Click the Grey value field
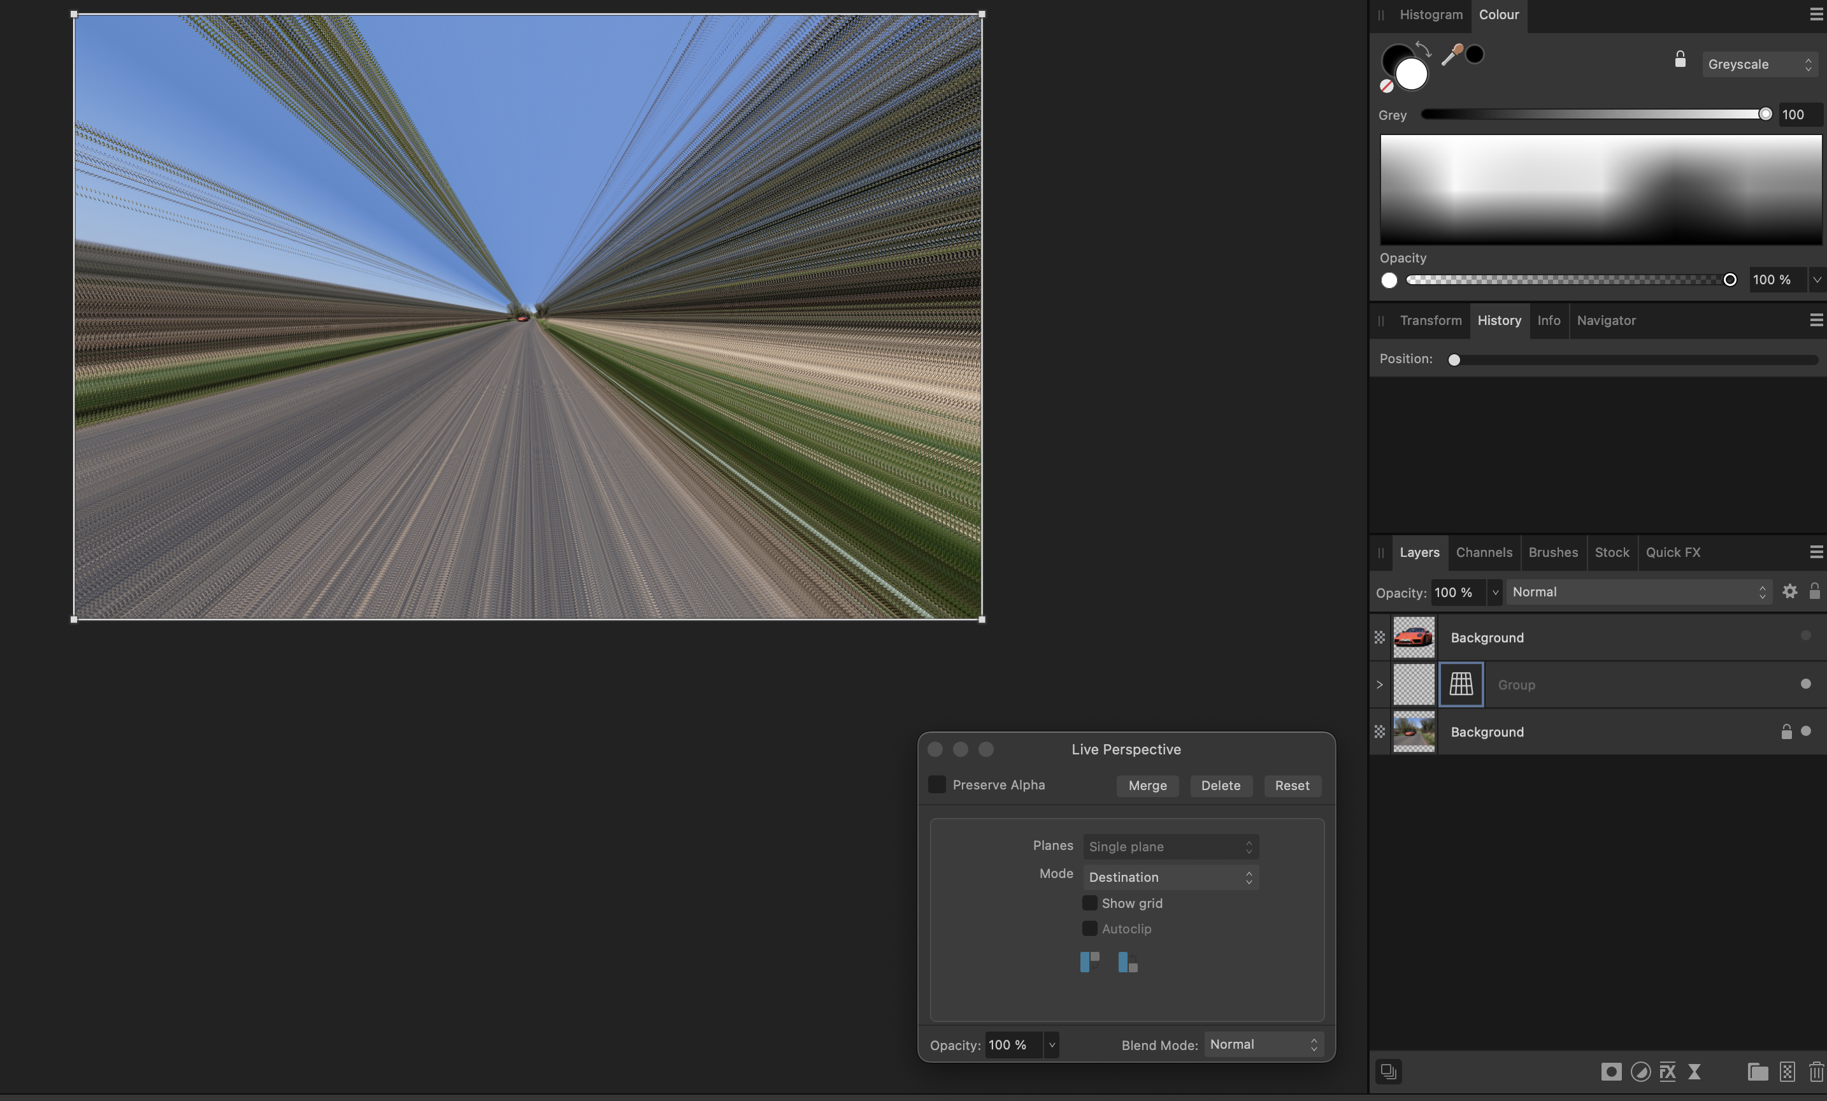 point(1800,115)
